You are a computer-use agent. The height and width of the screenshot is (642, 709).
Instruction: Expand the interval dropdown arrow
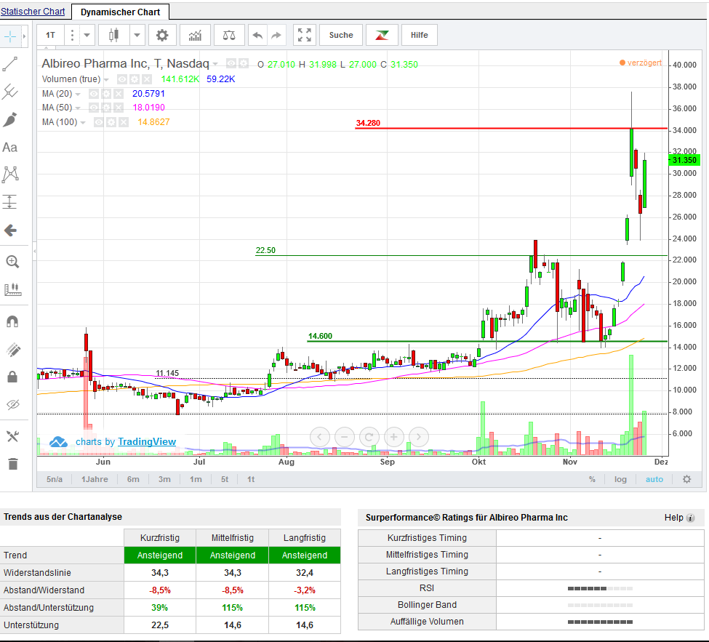pyautogui.click(x=87, y=36)
